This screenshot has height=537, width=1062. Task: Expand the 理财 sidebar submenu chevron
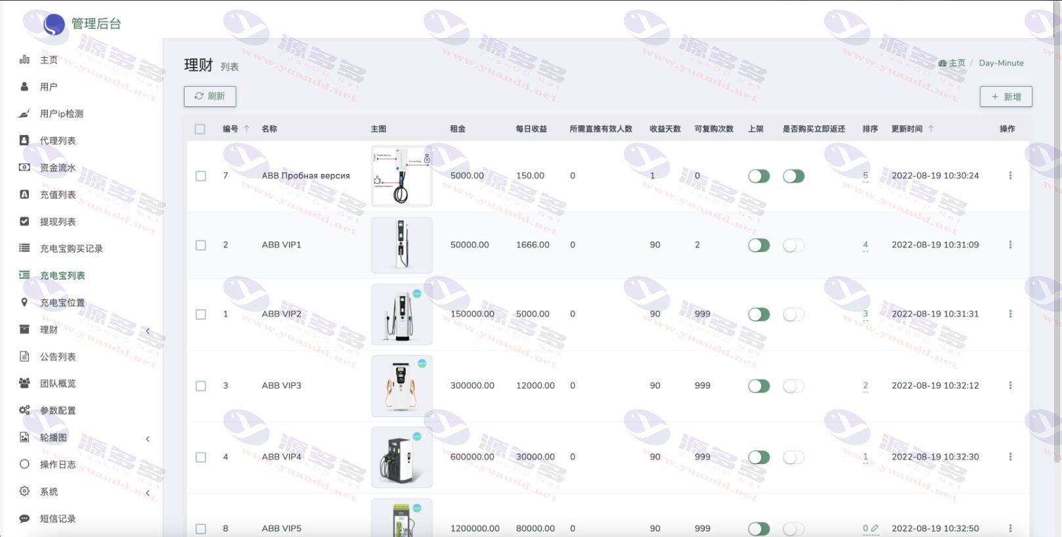(x=147, y=331)
